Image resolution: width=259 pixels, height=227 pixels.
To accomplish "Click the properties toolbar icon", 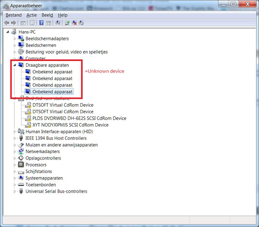I will [32, 23].
